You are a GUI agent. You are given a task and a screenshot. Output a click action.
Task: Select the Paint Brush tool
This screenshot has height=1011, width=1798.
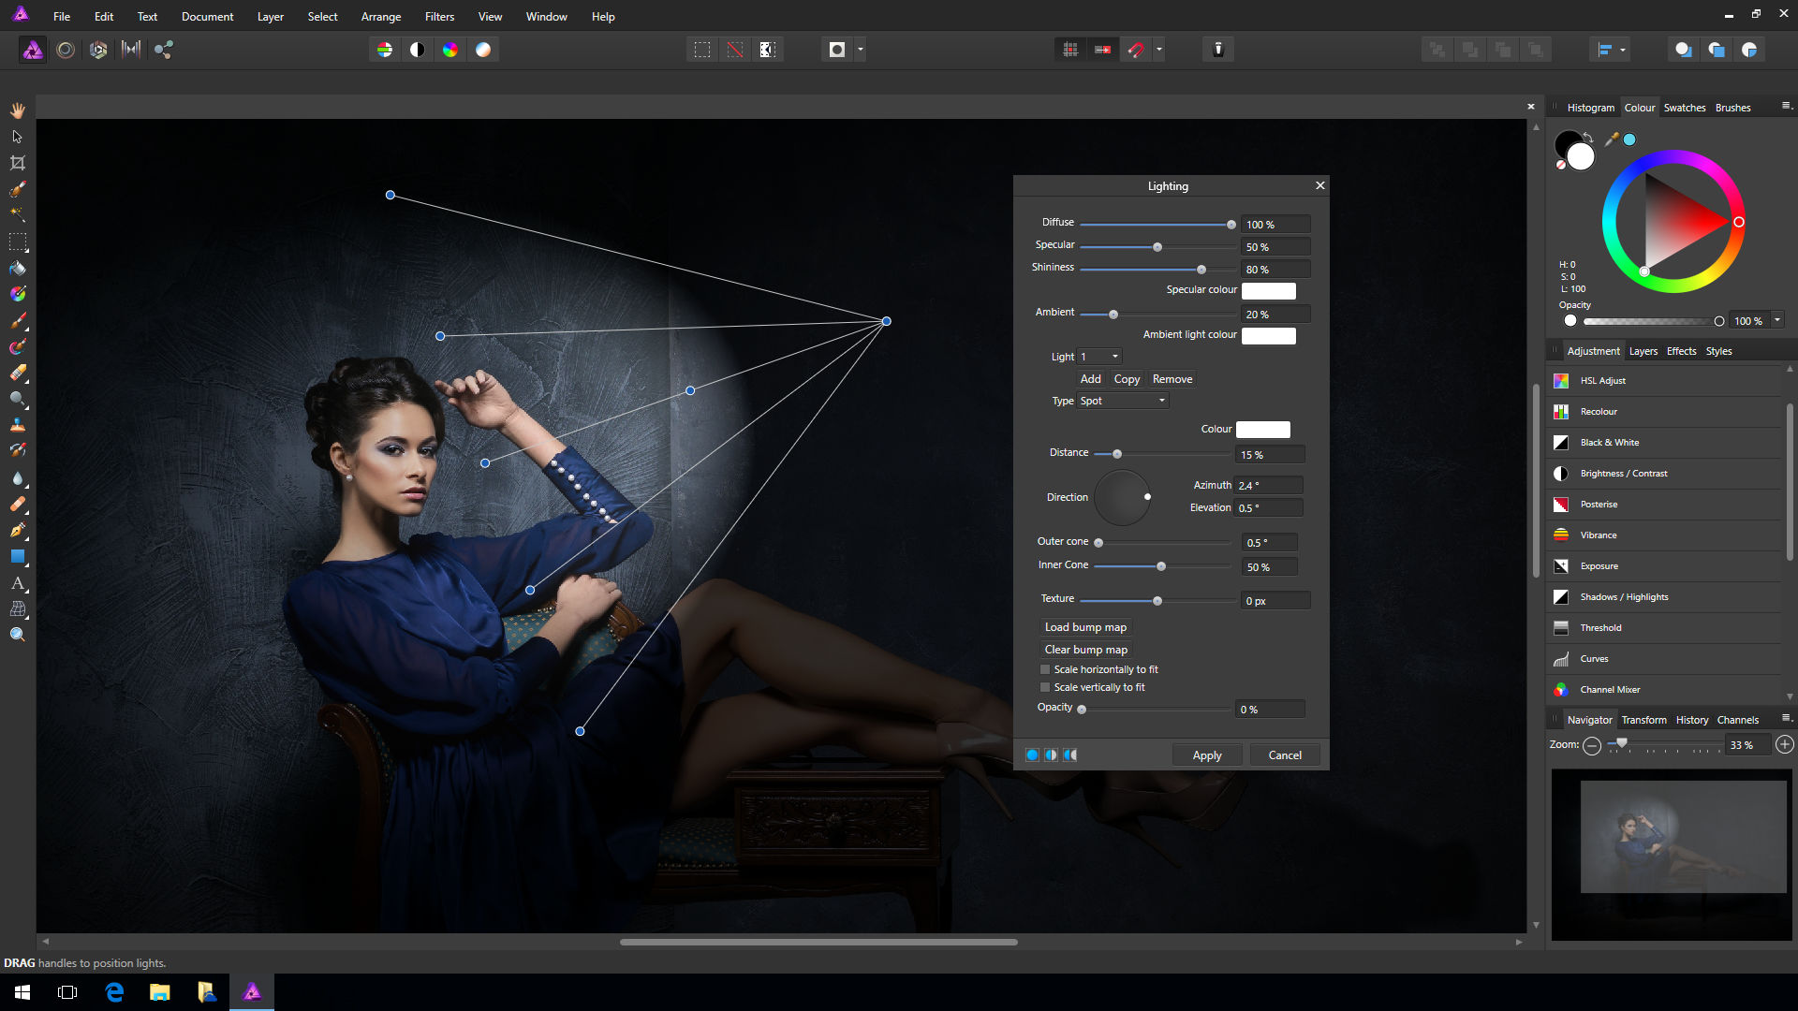pos(16,318)
